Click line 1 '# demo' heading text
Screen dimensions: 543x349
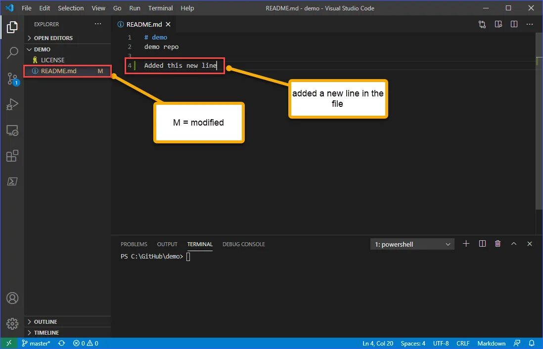tap(156, 38)
